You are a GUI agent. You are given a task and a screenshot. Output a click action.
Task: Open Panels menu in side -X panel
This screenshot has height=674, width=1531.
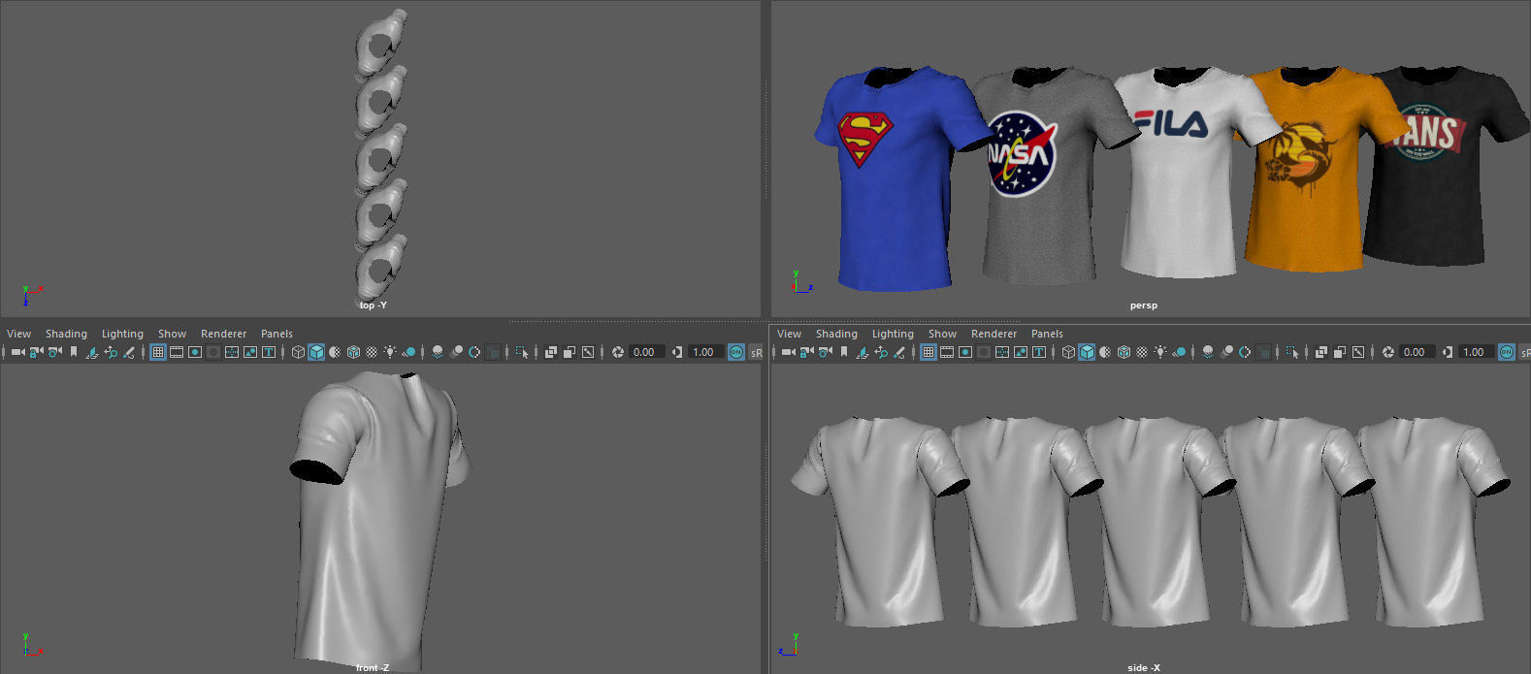coord(1047,334)
